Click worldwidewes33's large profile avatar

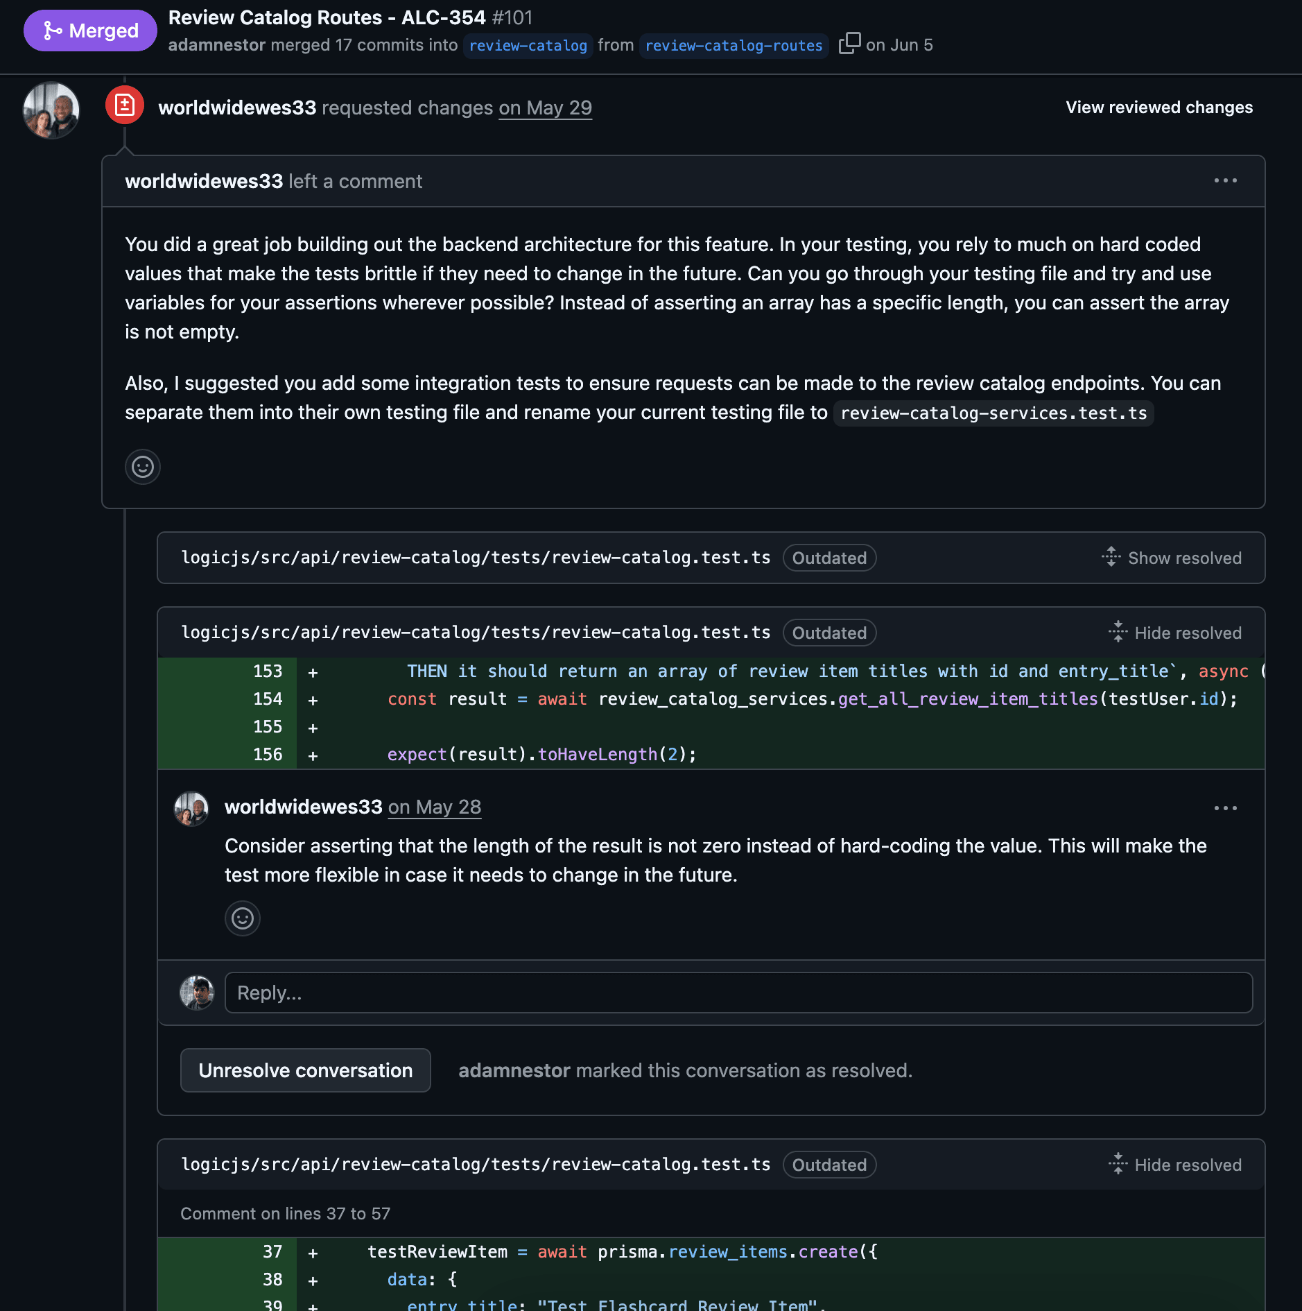[x=51, y=110]
